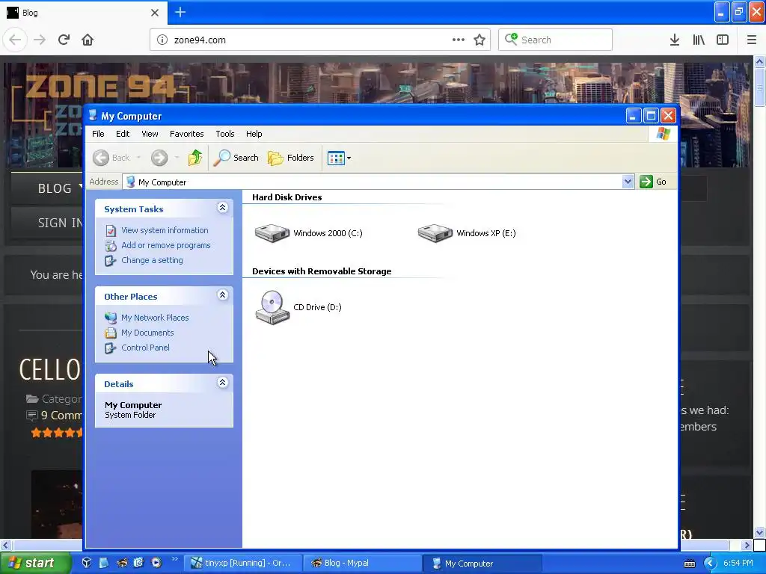Click the Go button next to Address bar
This screenshot has width=766, height=574.
pyautogui.click(x=653, y=182)
